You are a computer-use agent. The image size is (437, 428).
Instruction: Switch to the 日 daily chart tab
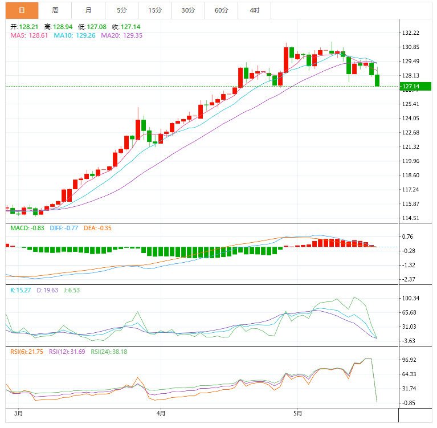pyautogui.click(x=22, y=10)
